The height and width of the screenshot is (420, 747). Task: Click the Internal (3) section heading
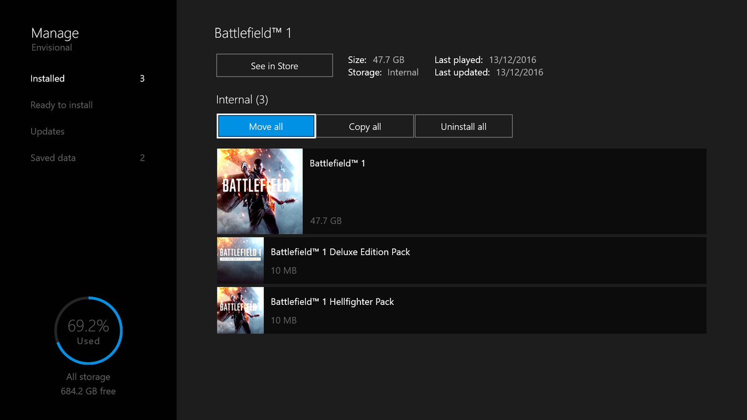tap(242, 100)
